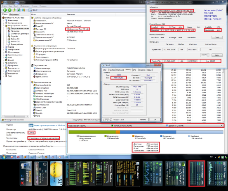Open the SPD tab in CPU-Z
Image resolution: width=228 pixels, height=191 pixels.
(134, 70)
